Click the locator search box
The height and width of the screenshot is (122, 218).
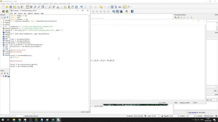[12, 116]
